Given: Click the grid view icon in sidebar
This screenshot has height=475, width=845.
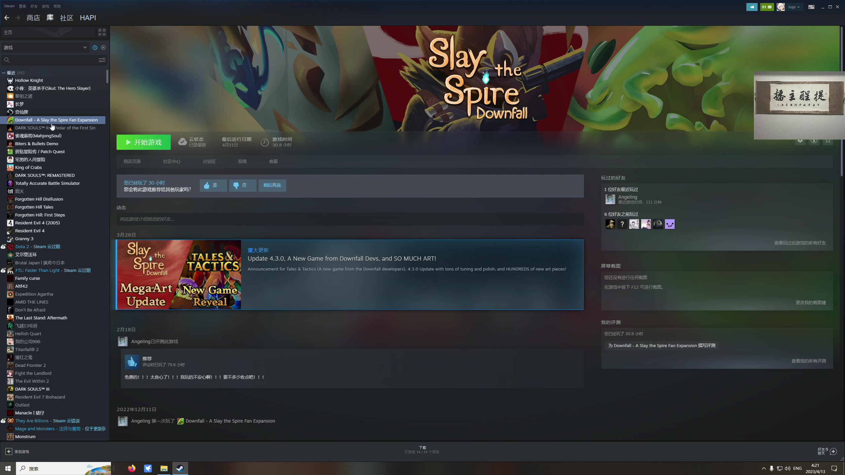Looking at the screenshot, I should [102, 32].
